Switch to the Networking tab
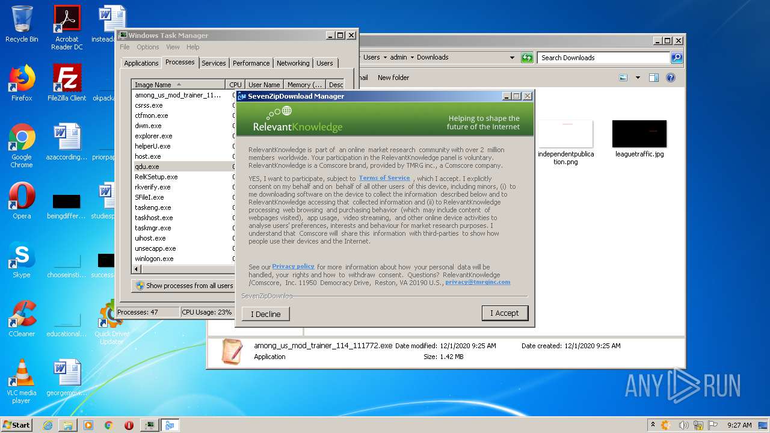The width and height of the screenshot is (770, 433). click(x=293, y=63)
